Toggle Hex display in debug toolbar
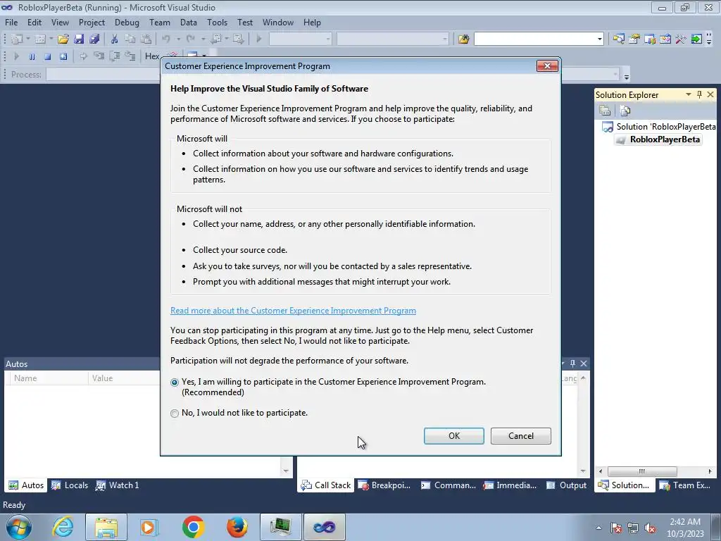This screenshot has height=541, width=721. point(152,56)
